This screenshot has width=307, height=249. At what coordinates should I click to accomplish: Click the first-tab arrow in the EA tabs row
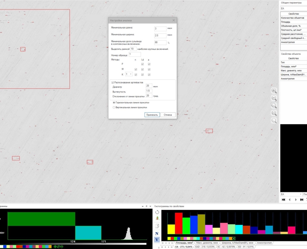point(162,247)
